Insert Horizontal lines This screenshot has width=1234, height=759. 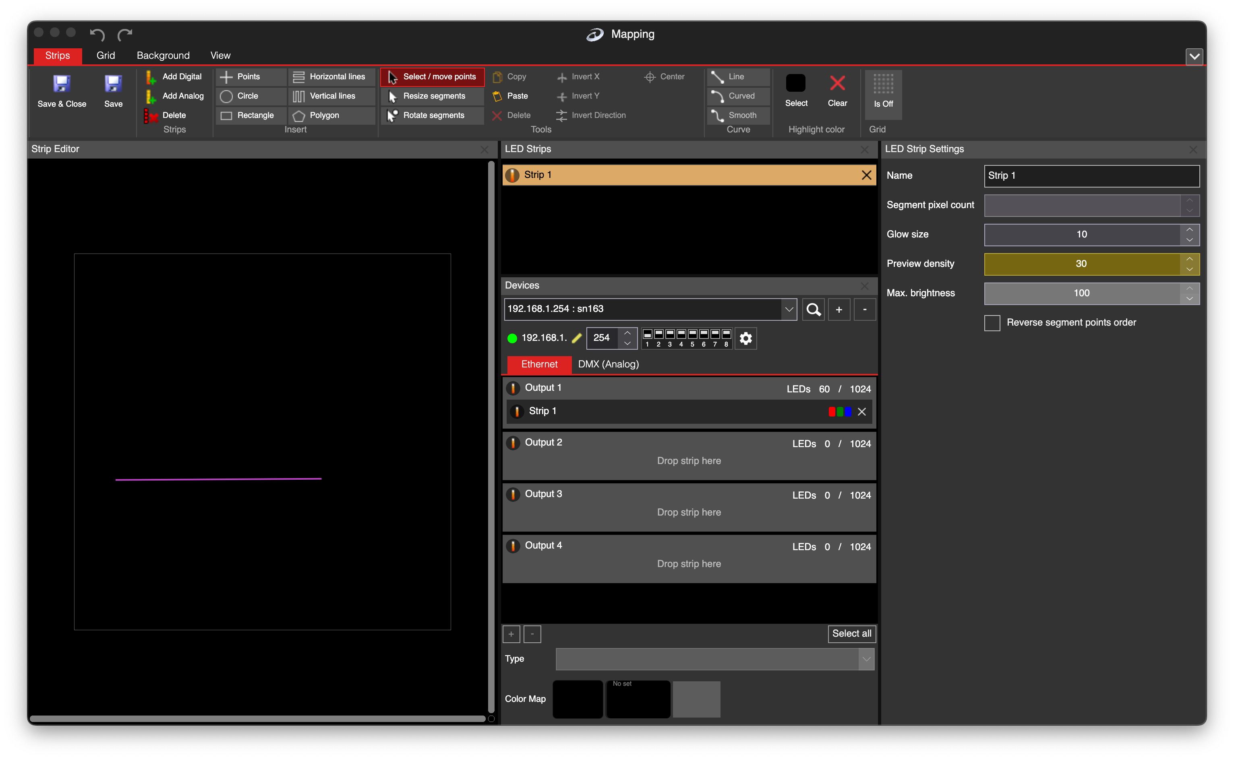(x=331, y=77)
